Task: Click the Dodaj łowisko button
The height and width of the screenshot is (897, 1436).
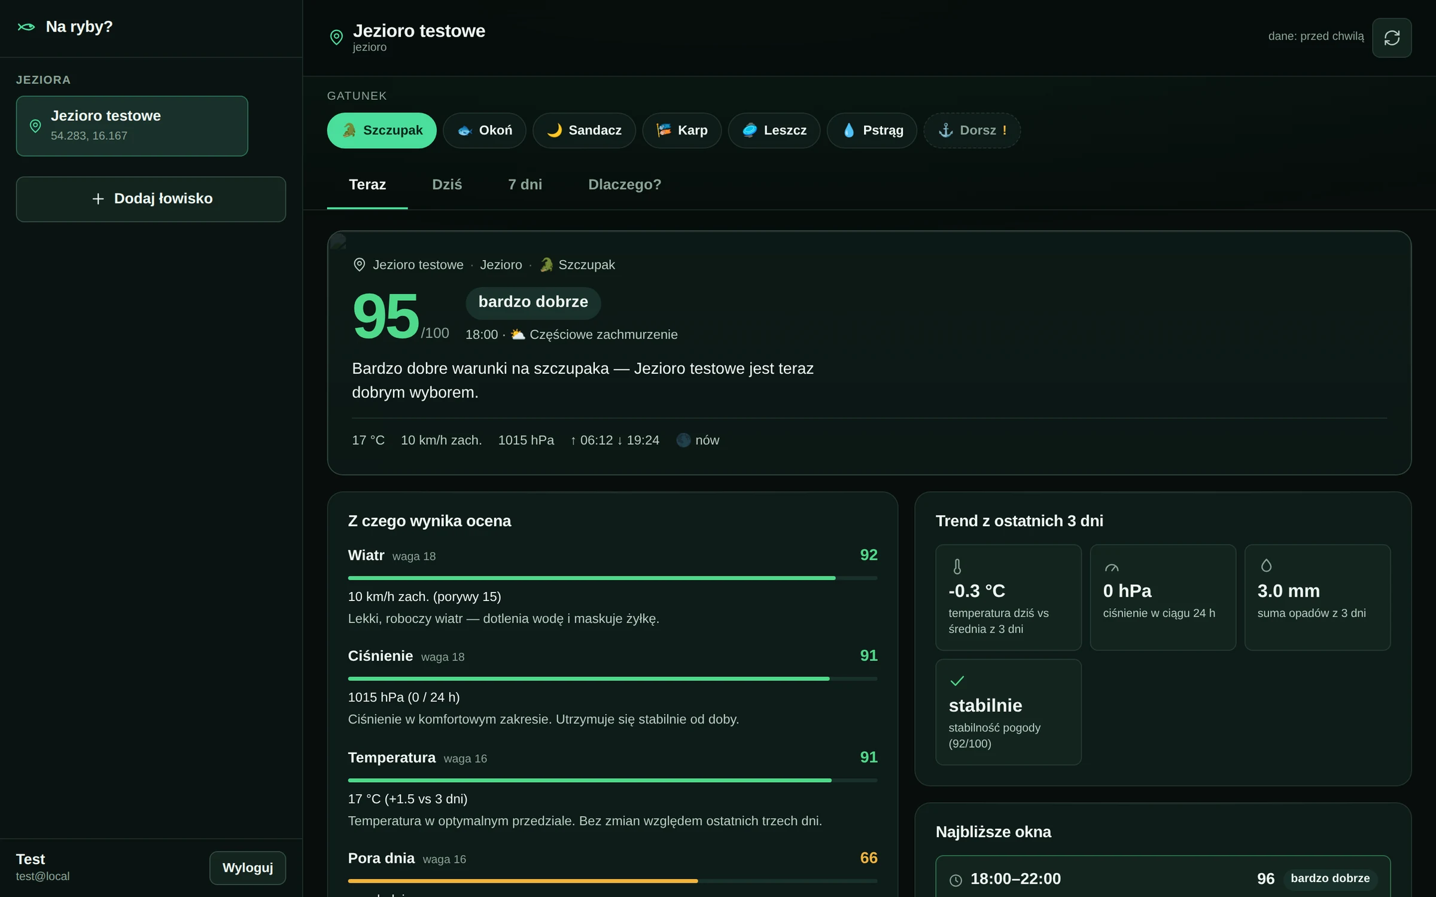Action: click(151, 199)
